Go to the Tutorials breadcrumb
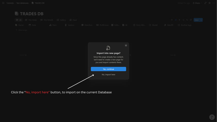This screenshot has width=217, height=122. click(10, 3)
